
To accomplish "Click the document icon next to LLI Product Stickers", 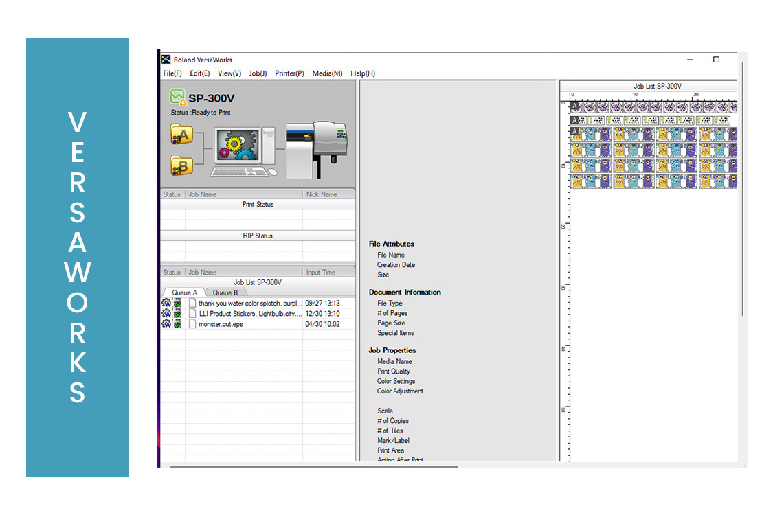I will pyautogui.click(x=192, y=313).
